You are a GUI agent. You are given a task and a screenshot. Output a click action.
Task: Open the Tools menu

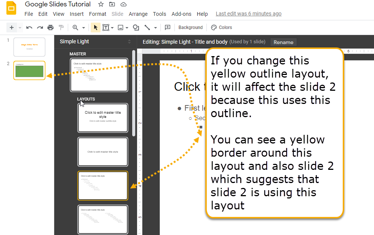tap(159, 14)
